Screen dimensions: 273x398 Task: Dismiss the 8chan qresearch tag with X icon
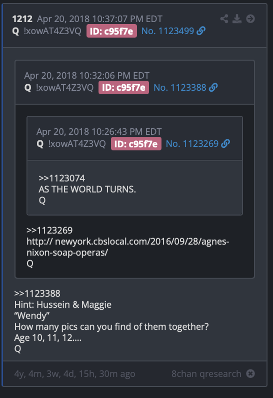tap(250, 373)
